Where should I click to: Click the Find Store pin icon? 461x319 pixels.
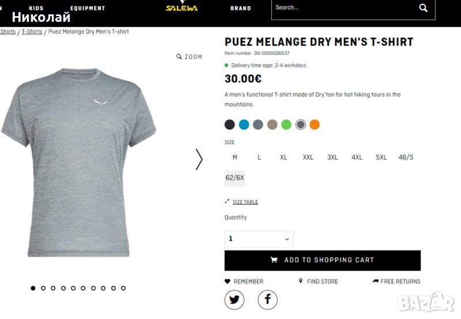301,281
